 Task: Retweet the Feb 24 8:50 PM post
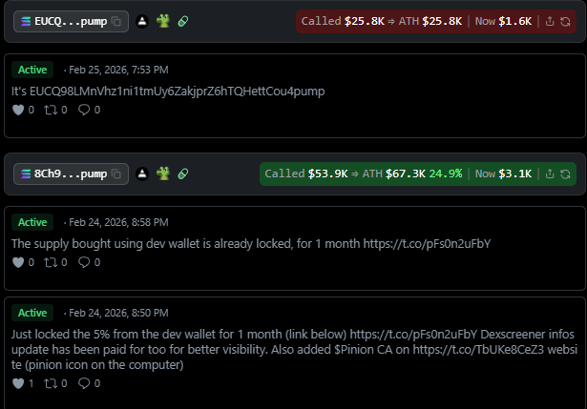point(51,383)
